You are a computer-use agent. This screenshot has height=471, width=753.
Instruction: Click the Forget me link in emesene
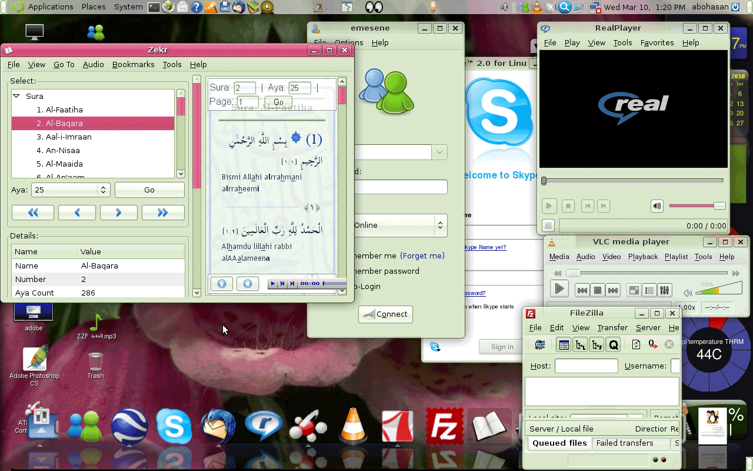[422, 256]
